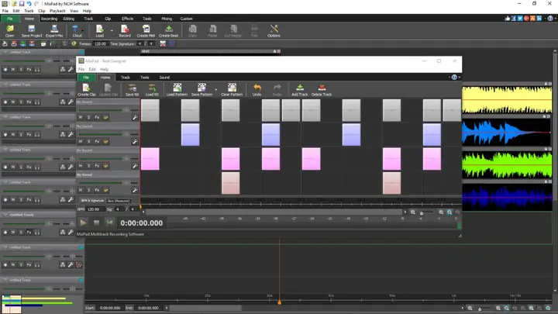Switch to the BPM & Signature tab
The height and width of the screenshot is (314, 558).
pyautogui.click(x=91, y=201)
